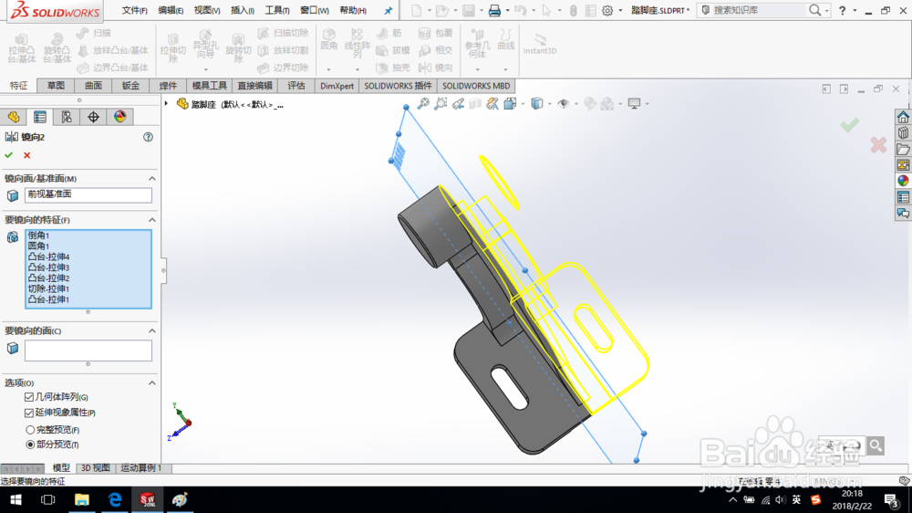Select 倒角1 in the features to mirror list

(x=39, y=236)
